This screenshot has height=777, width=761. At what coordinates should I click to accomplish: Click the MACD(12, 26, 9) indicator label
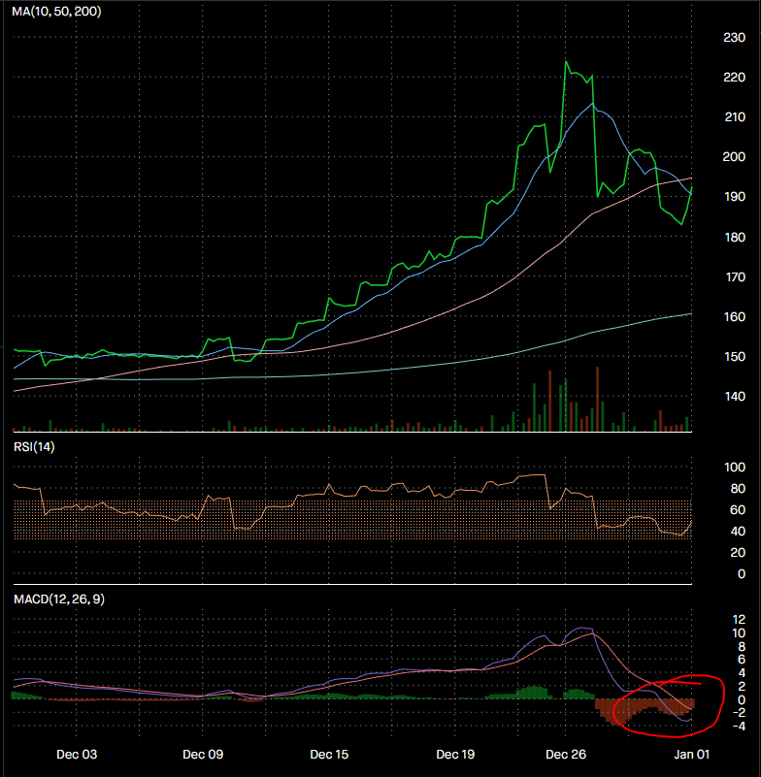(59, 599)
